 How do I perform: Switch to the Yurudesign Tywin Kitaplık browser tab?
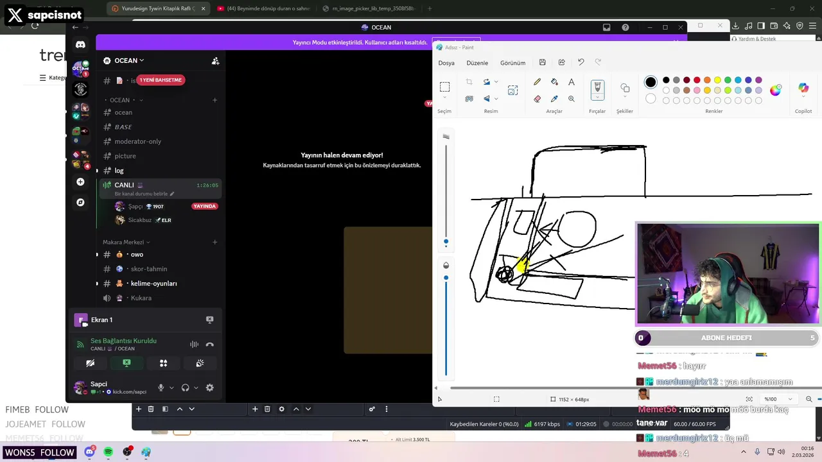tap(157, 8)
